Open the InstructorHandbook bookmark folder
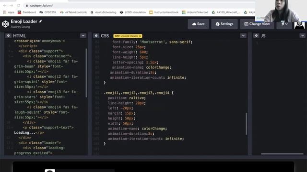The image size is (307, 172). pyautogui.click(x=164, y=12)
